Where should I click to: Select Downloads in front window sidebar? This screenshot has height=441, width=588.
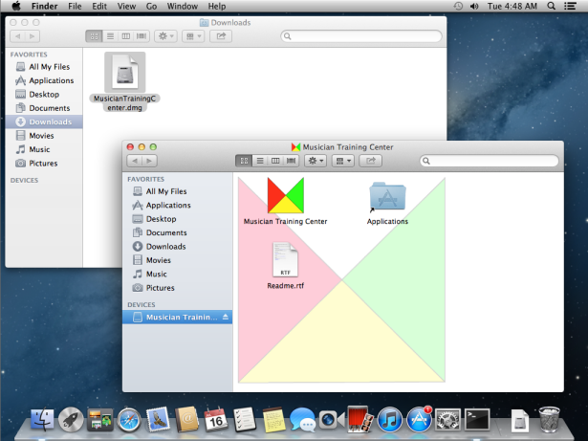(178, 247)
